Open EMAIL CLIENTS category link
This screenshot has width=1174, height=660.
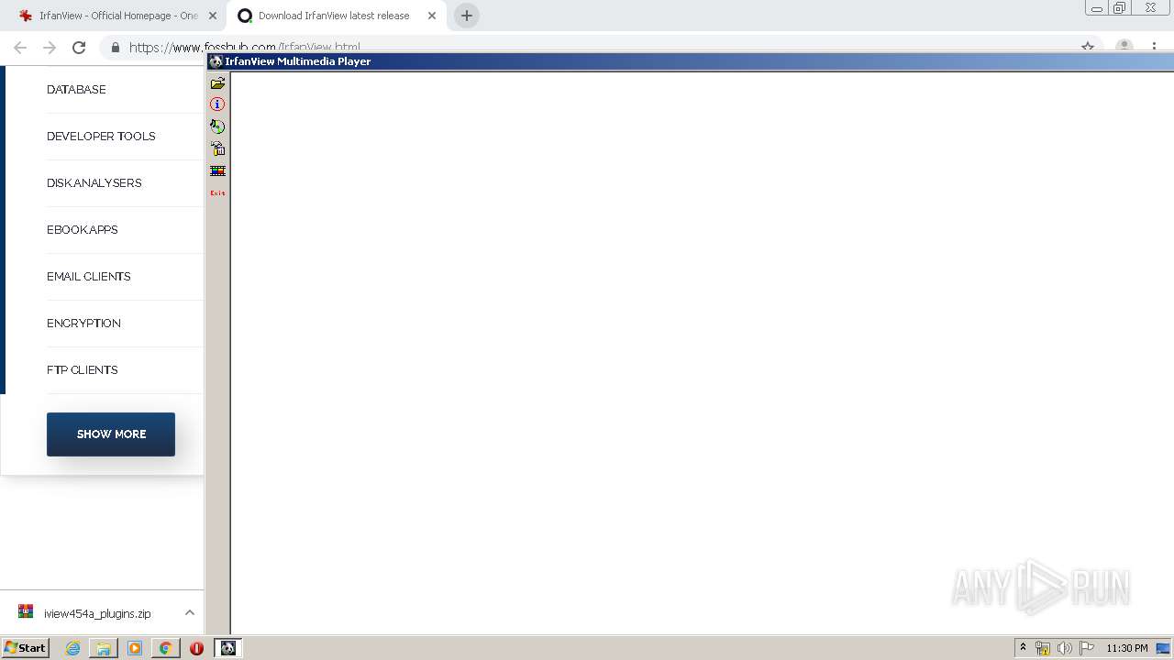coord(89,277)
